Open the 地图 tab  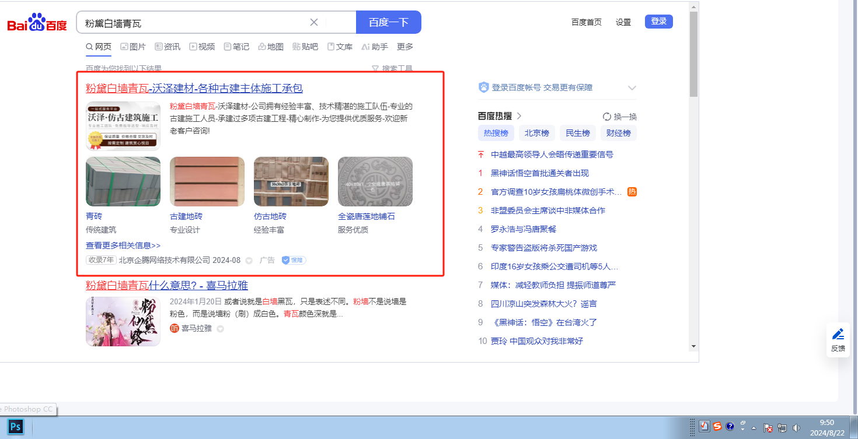pyautogui.click(x=271, y=47)
